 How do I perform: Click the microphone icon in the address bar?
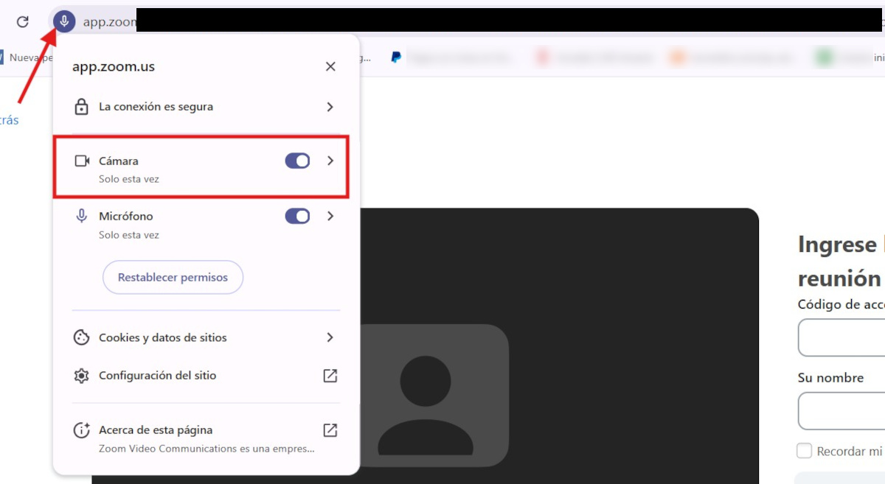(64, 21)
